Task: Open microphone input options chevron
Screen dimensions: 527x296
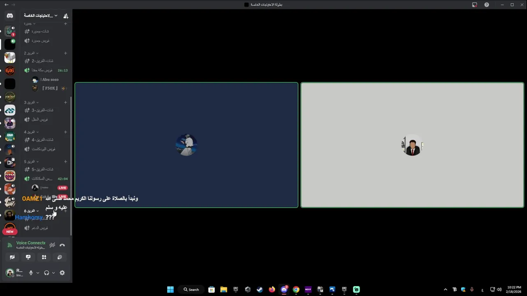Action: (37, 273)
